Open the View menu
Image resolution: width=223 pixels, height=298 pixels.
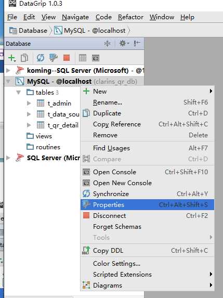pyautogui.click(x=49, y=17)
